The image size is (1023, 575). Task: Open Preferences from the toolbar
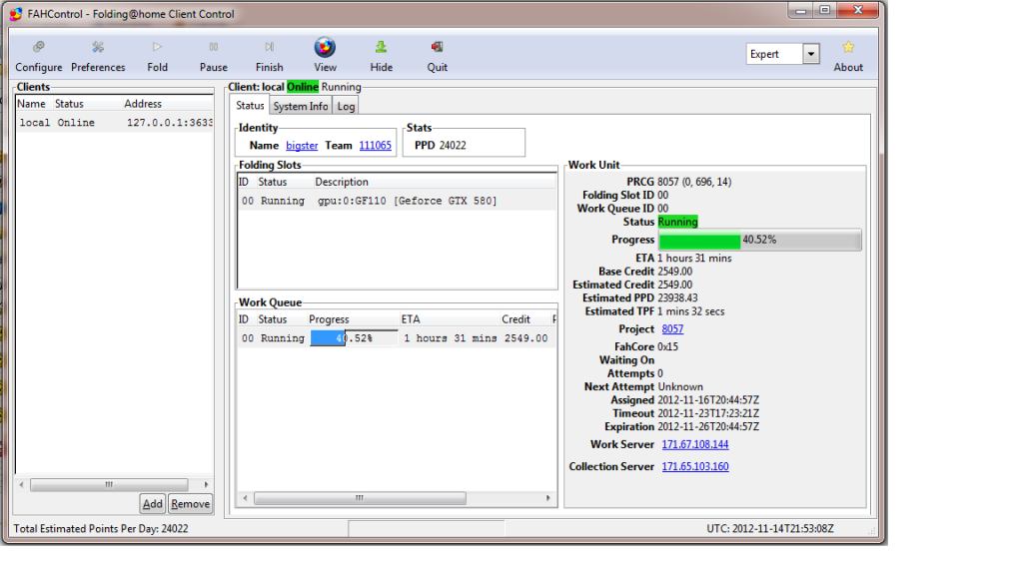(98, 48)
